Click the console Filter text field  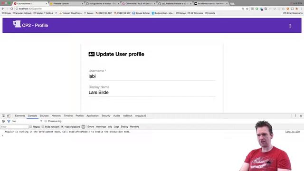15,127
